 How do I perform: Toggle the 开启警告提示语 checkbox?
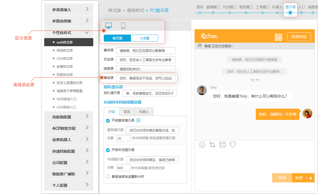click(x=108, y=121)
